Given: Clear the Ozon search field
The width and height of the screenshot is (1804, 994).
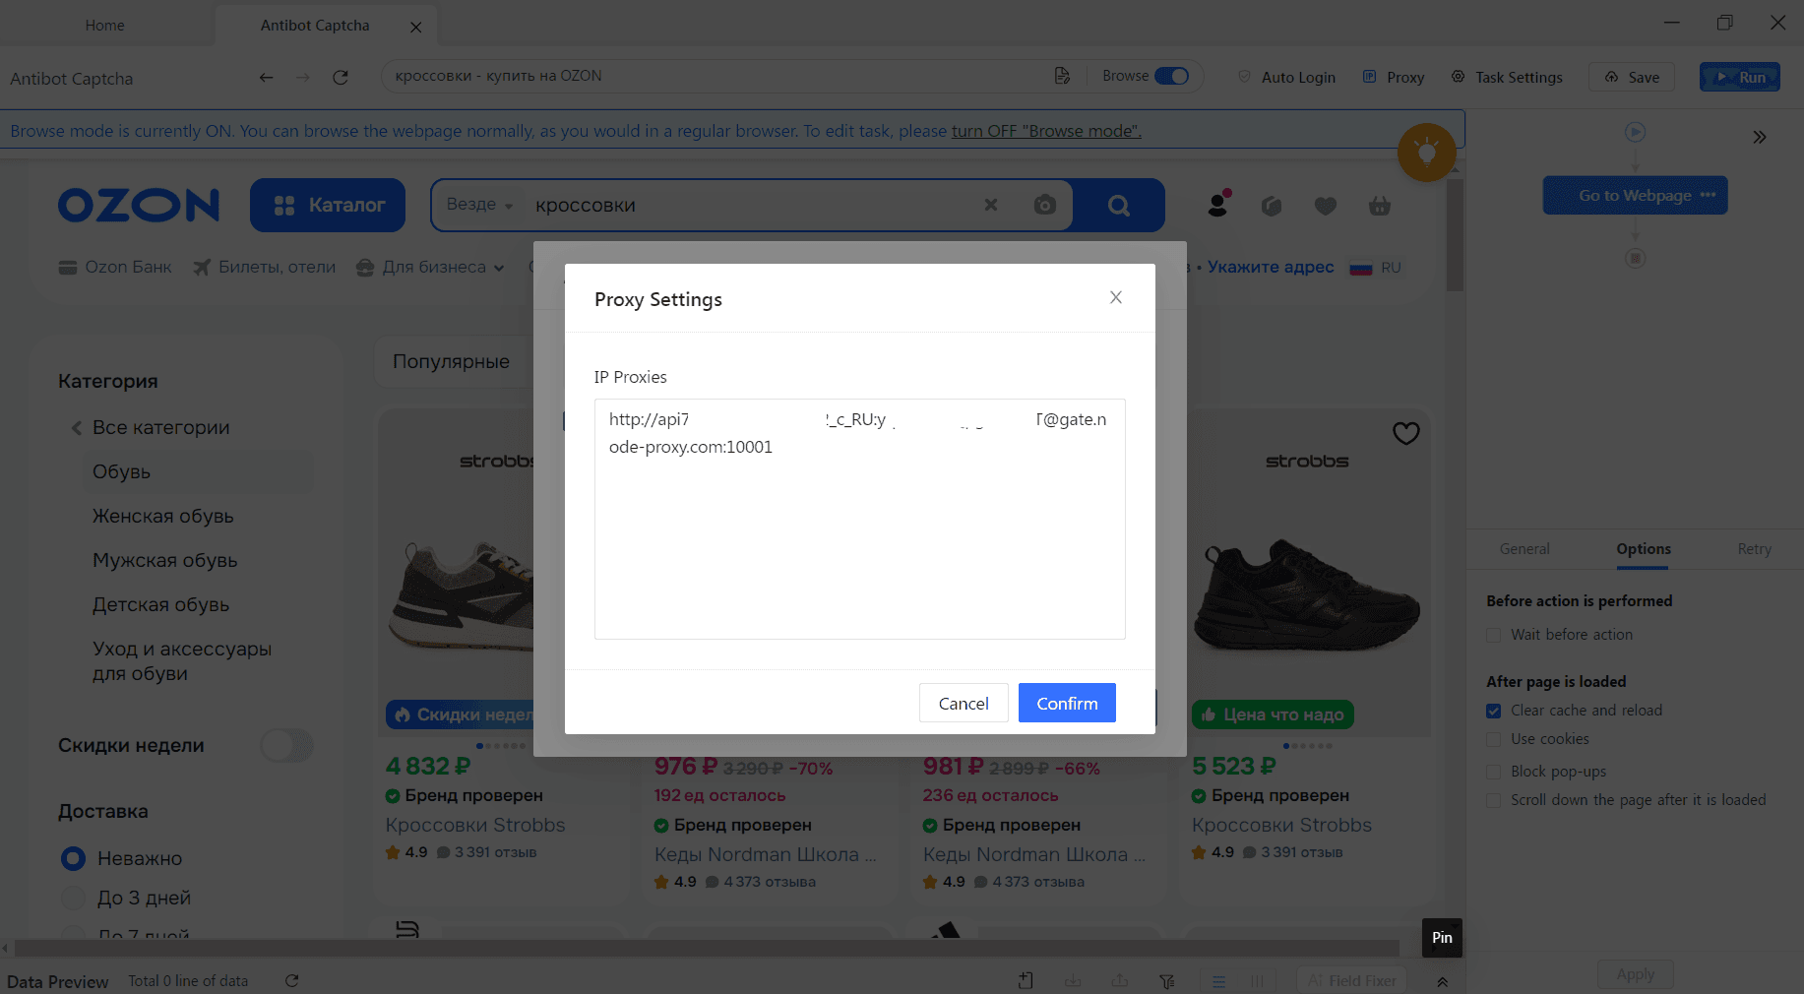Looking at the screenshot, I should (x=991, y=205).
